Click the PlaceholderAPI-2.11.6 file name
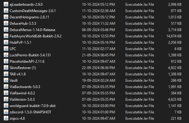 (x=27, y=61)
